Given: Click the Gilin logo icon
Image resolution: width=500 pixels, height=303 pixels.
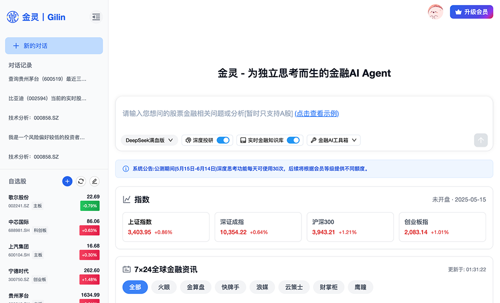Looking at the screenshot, I should (13, 17).
